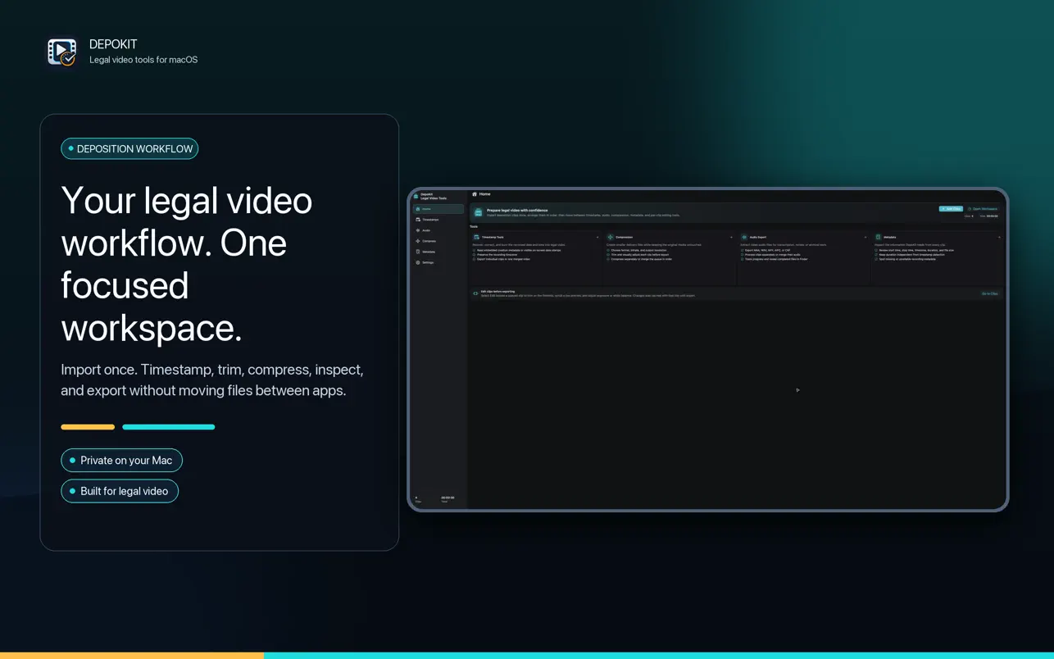Click the Go to Clips button
The width and height of the screenshot is (1054, 659).
pyautogui.click(x=990, y=293)
